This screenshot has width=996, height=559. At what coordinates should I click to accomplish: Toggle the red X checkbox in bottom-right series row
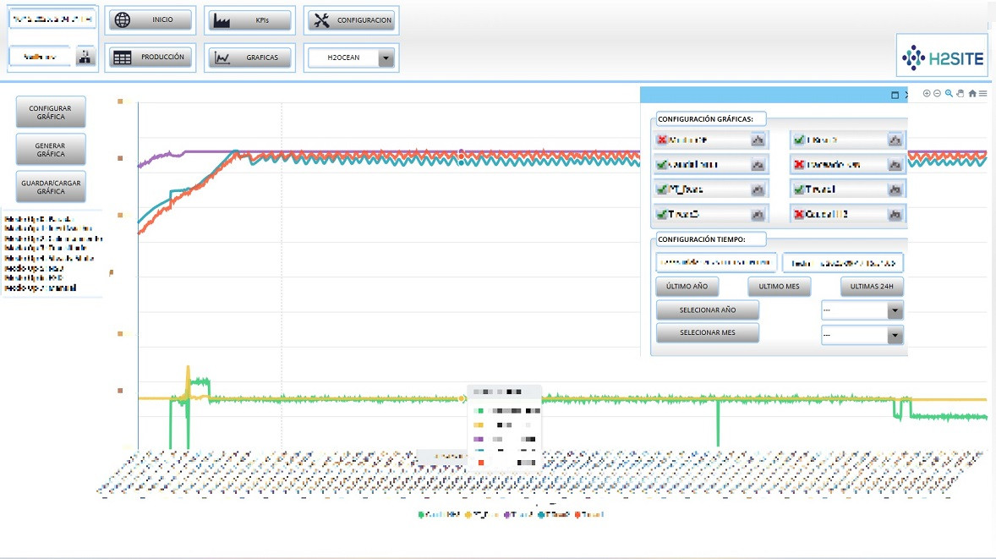coord(799,215)
